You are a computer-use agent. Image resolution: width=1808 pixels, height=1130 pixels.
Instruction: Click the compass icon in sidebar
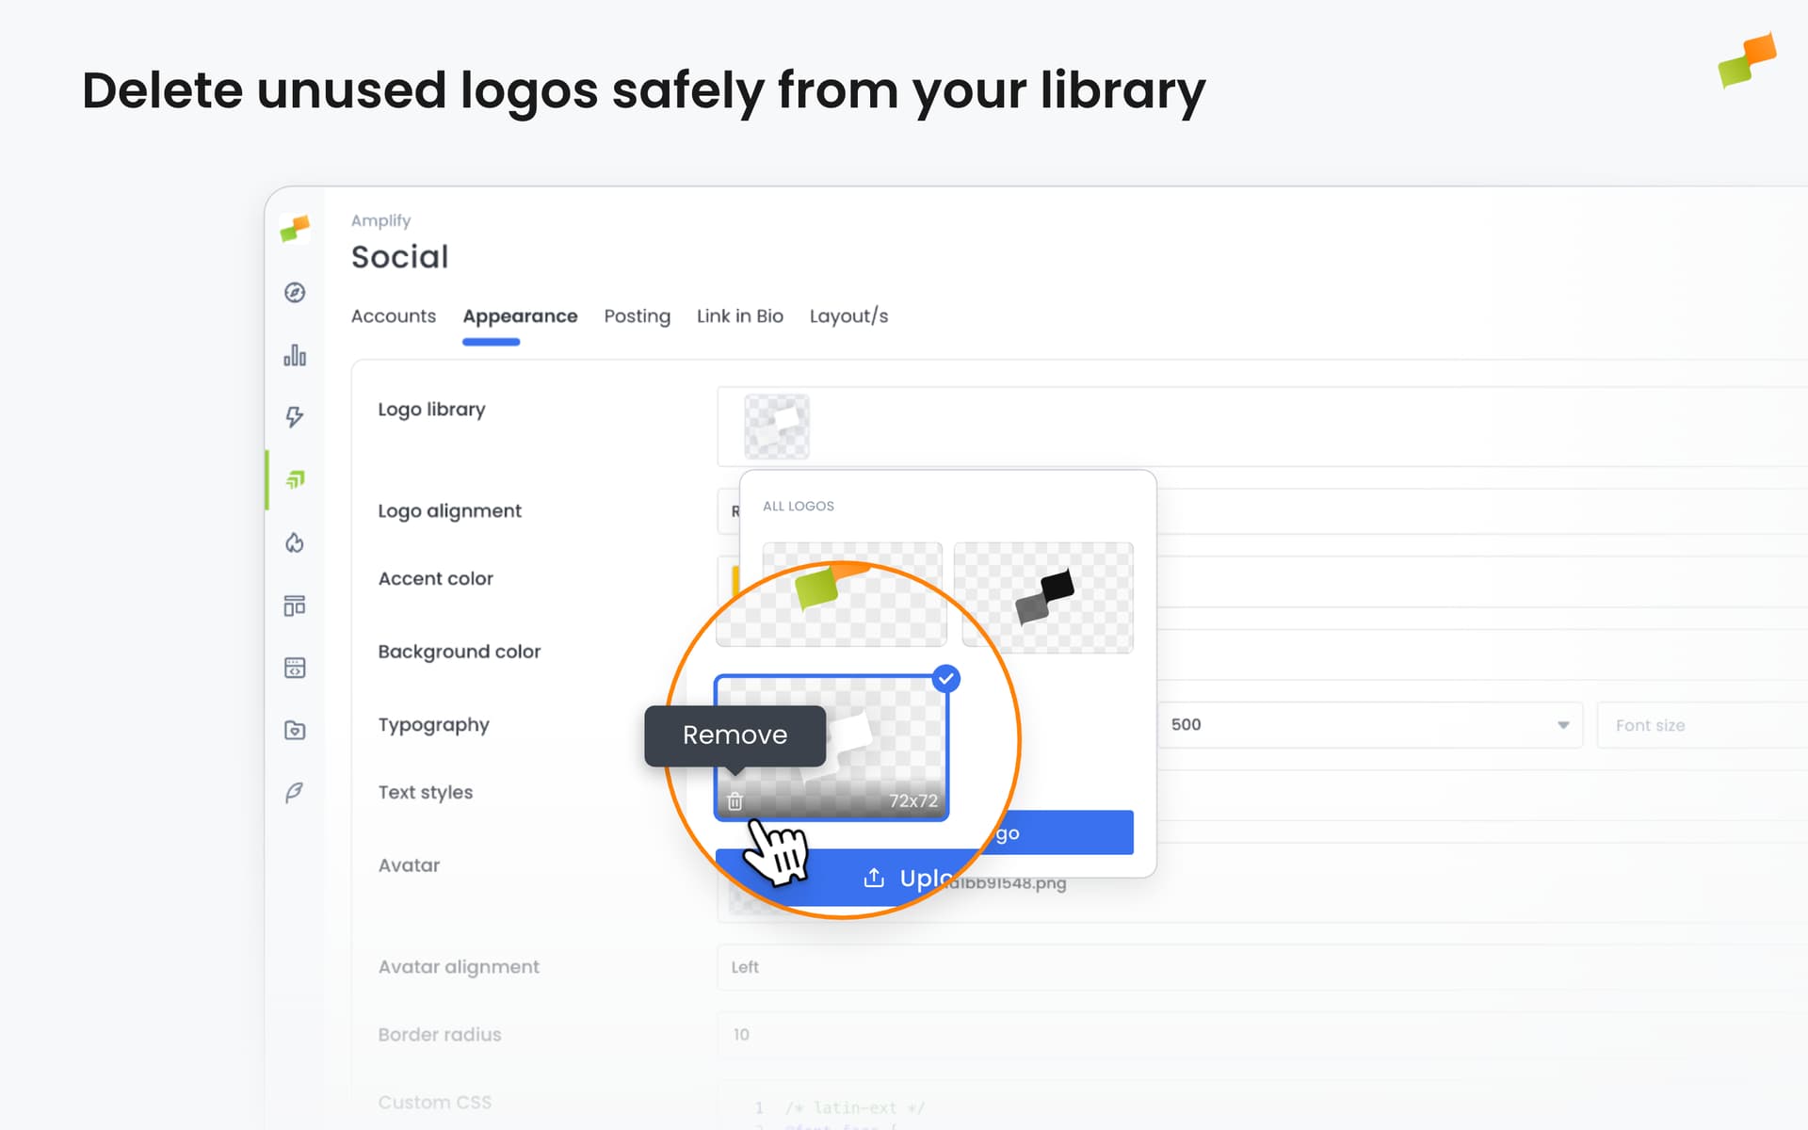coord(295,293)
